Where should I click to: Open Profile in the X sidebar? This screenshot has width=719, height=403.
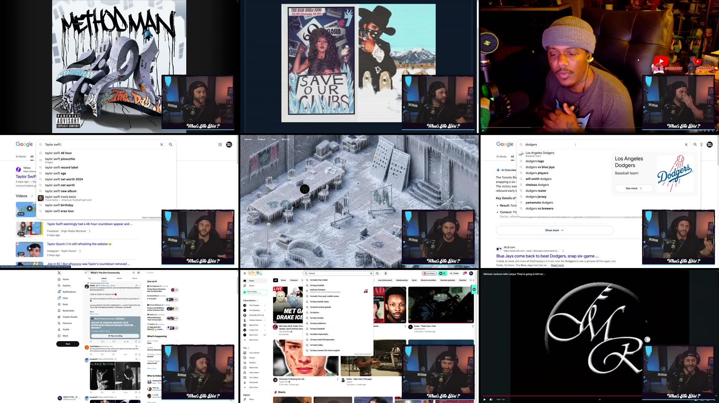click(63, 330)
